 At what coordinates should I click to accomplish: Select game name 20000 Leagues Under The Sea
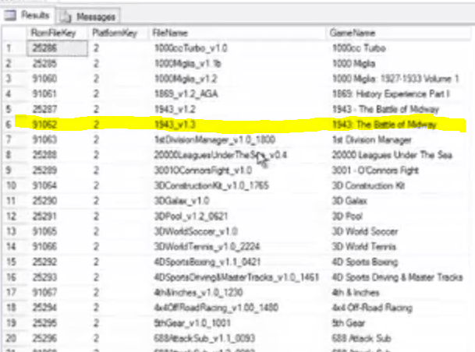click(x=392, y=155)
